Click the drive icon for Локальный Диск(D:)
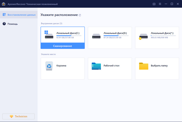 [96, 36]
